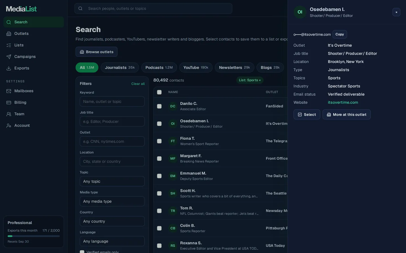Switch to the YouTube 190k tab
Image resolution: width=406 pixels, height=253 pixels.
tap(196, 67)
